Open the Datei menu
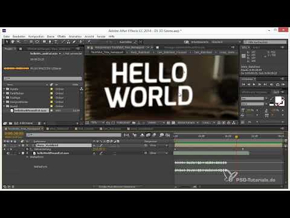 point(7,36)
